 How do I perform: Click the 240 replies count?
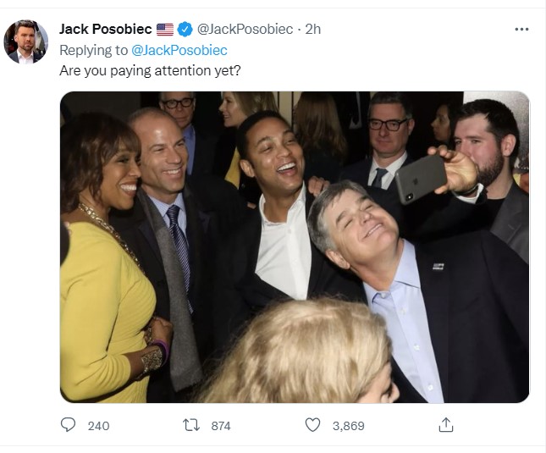[98, 426]
